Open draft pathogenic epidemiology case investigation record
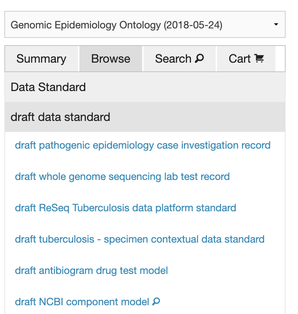The width and height of the screenshot is (298, 314). 142,145
